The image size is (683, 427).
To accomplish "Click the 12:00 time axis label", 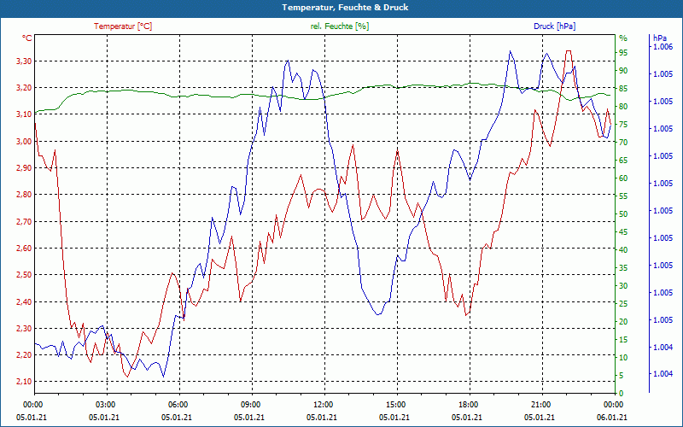I will pyautogui.click(x=324, y=405).
